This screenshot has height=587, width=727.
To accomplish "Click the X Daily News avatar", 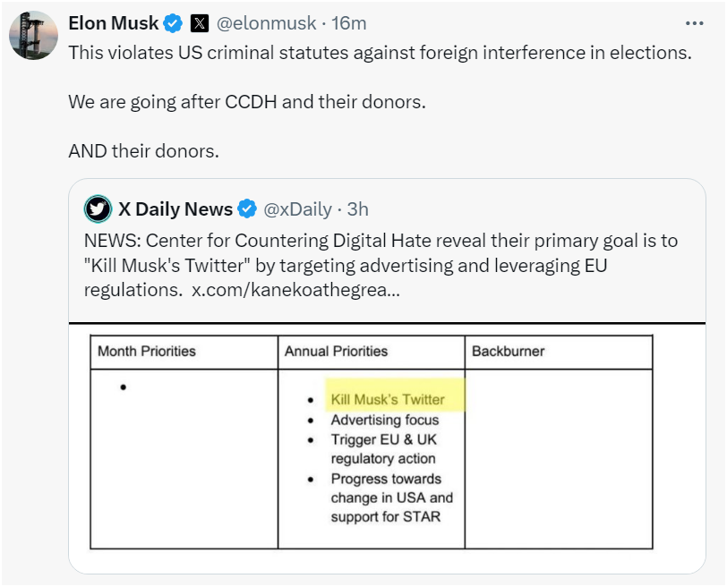I will 98,209.
